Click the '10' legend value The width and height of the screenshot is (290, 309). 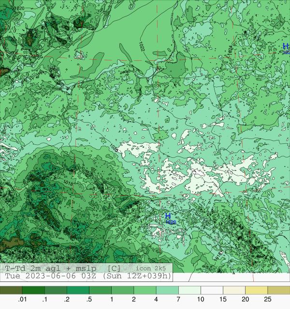click(x=201, y=299)
